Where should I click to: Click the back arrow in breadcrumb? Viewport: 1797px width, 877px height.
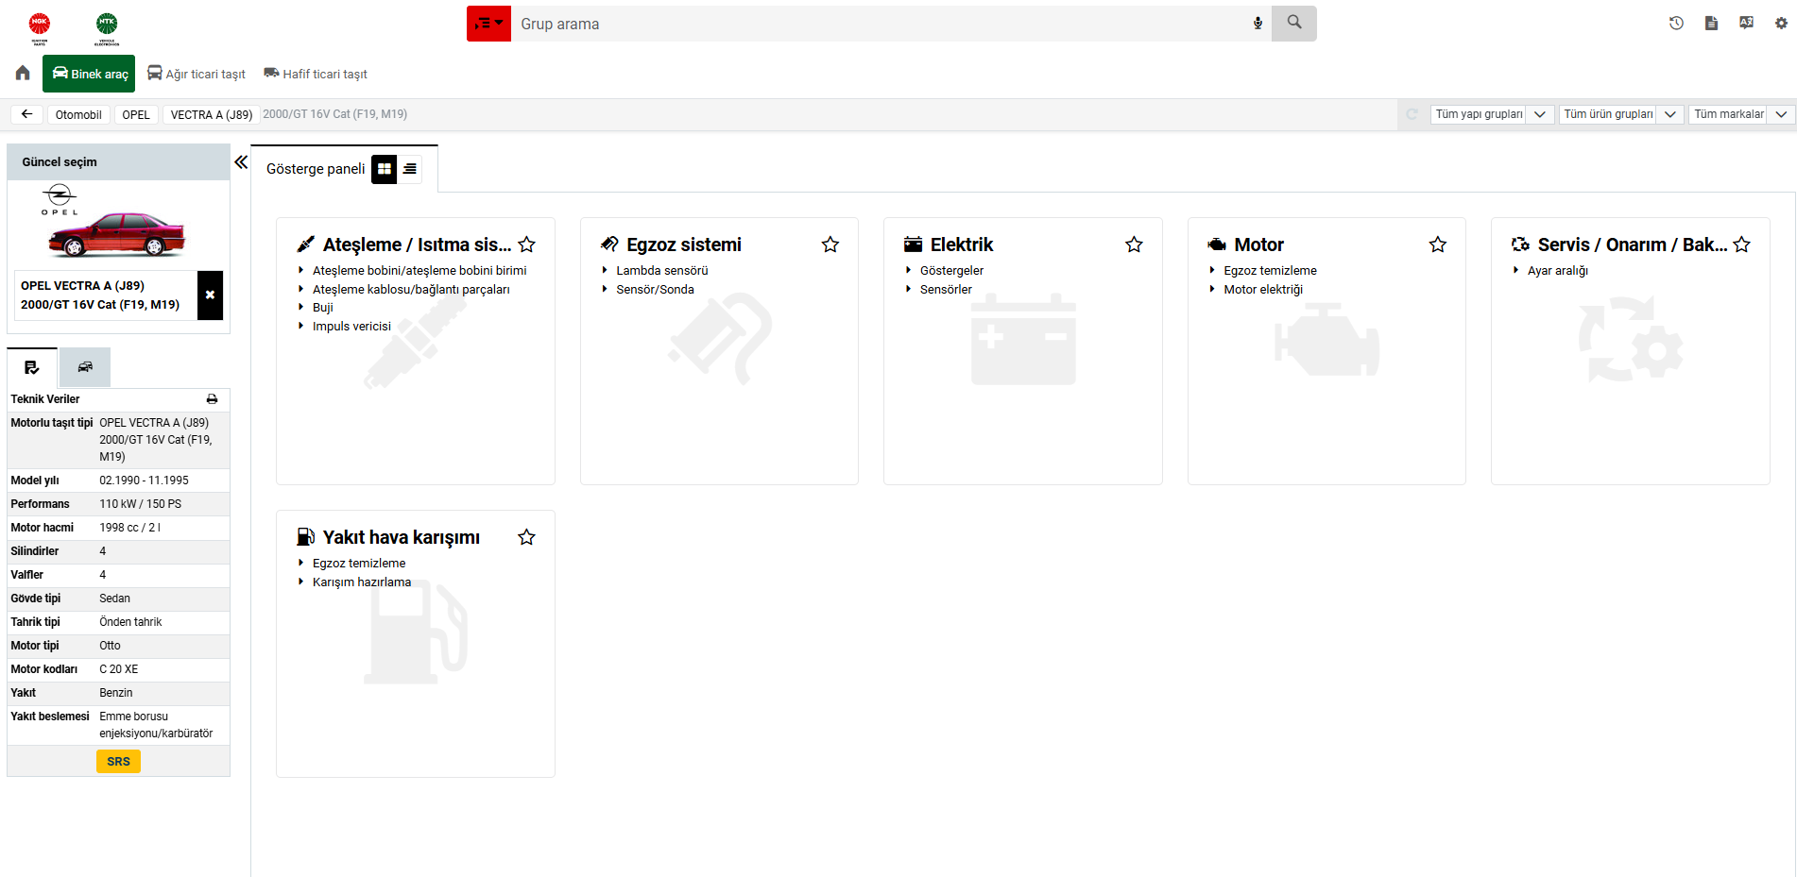click(26, 114)
